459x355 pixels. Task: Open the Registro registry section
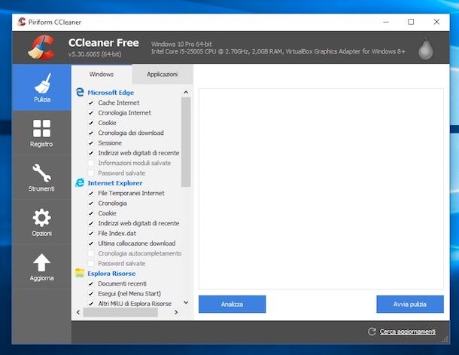(x=41, y=133)
